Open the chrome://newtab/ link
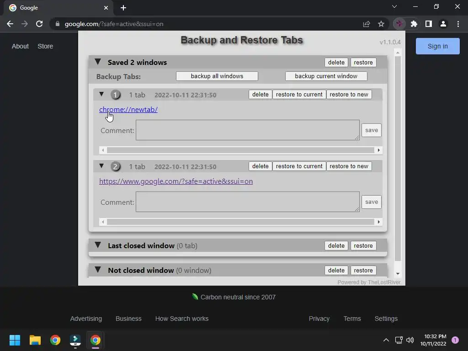468x351 pixels. click(x=128, y=110)
